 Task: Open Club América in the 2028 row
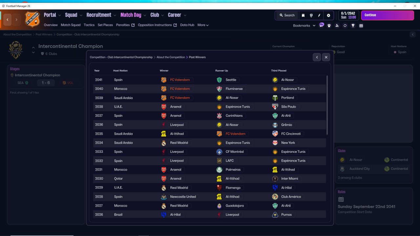tap(291, 197)
